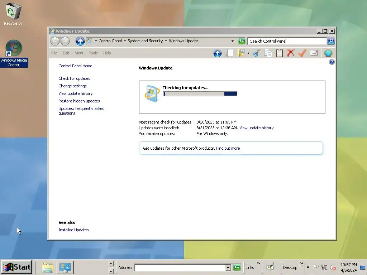Go to Control Panel Home
The height and width of the screenshot is (275, 367).
click(x=75, y=66)
